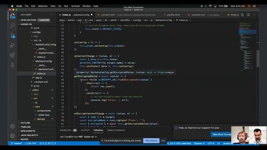Collapse the editor folder

point(35,90)
